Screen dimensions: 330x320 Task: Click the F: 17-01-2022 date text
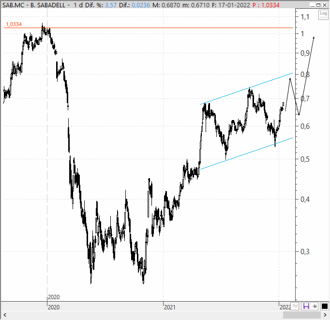pos(231,5)
